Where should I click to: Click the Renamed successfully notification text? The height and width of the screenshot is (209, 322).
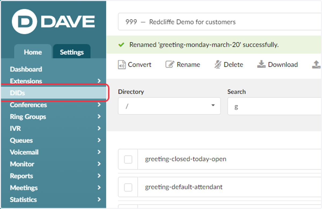[x=204, y=45]
